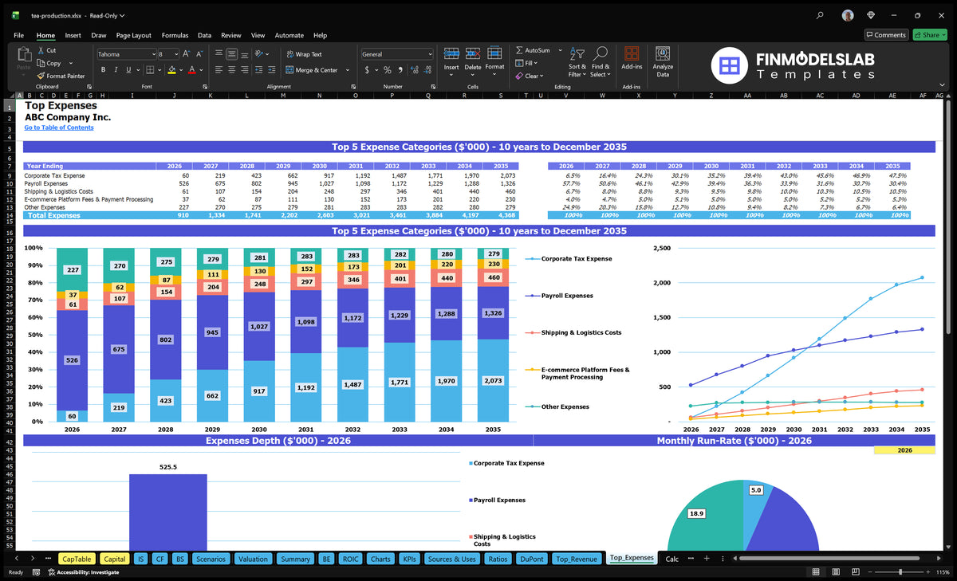This screenshot has height=581, width=957.
Task: Apply the Percent Style format
Action: click(388, 70)
